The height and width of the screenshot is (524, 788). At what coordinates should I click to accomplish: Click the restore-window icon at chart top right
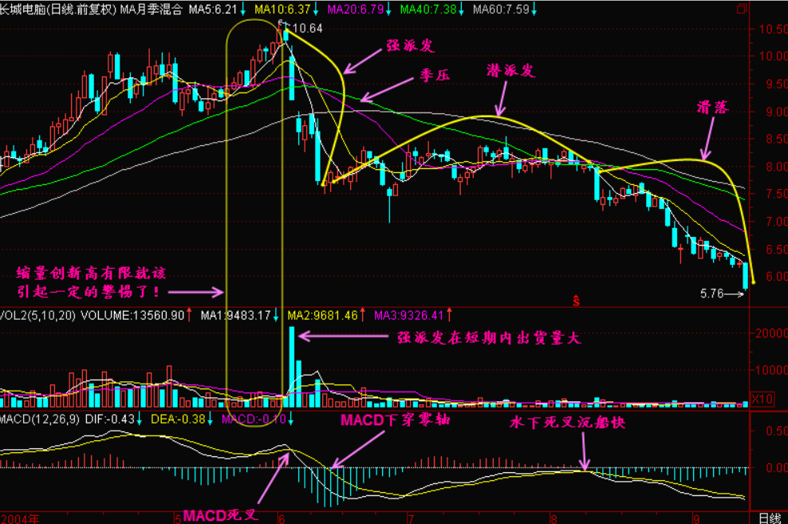pyautogui.click(x=743, y=9)
